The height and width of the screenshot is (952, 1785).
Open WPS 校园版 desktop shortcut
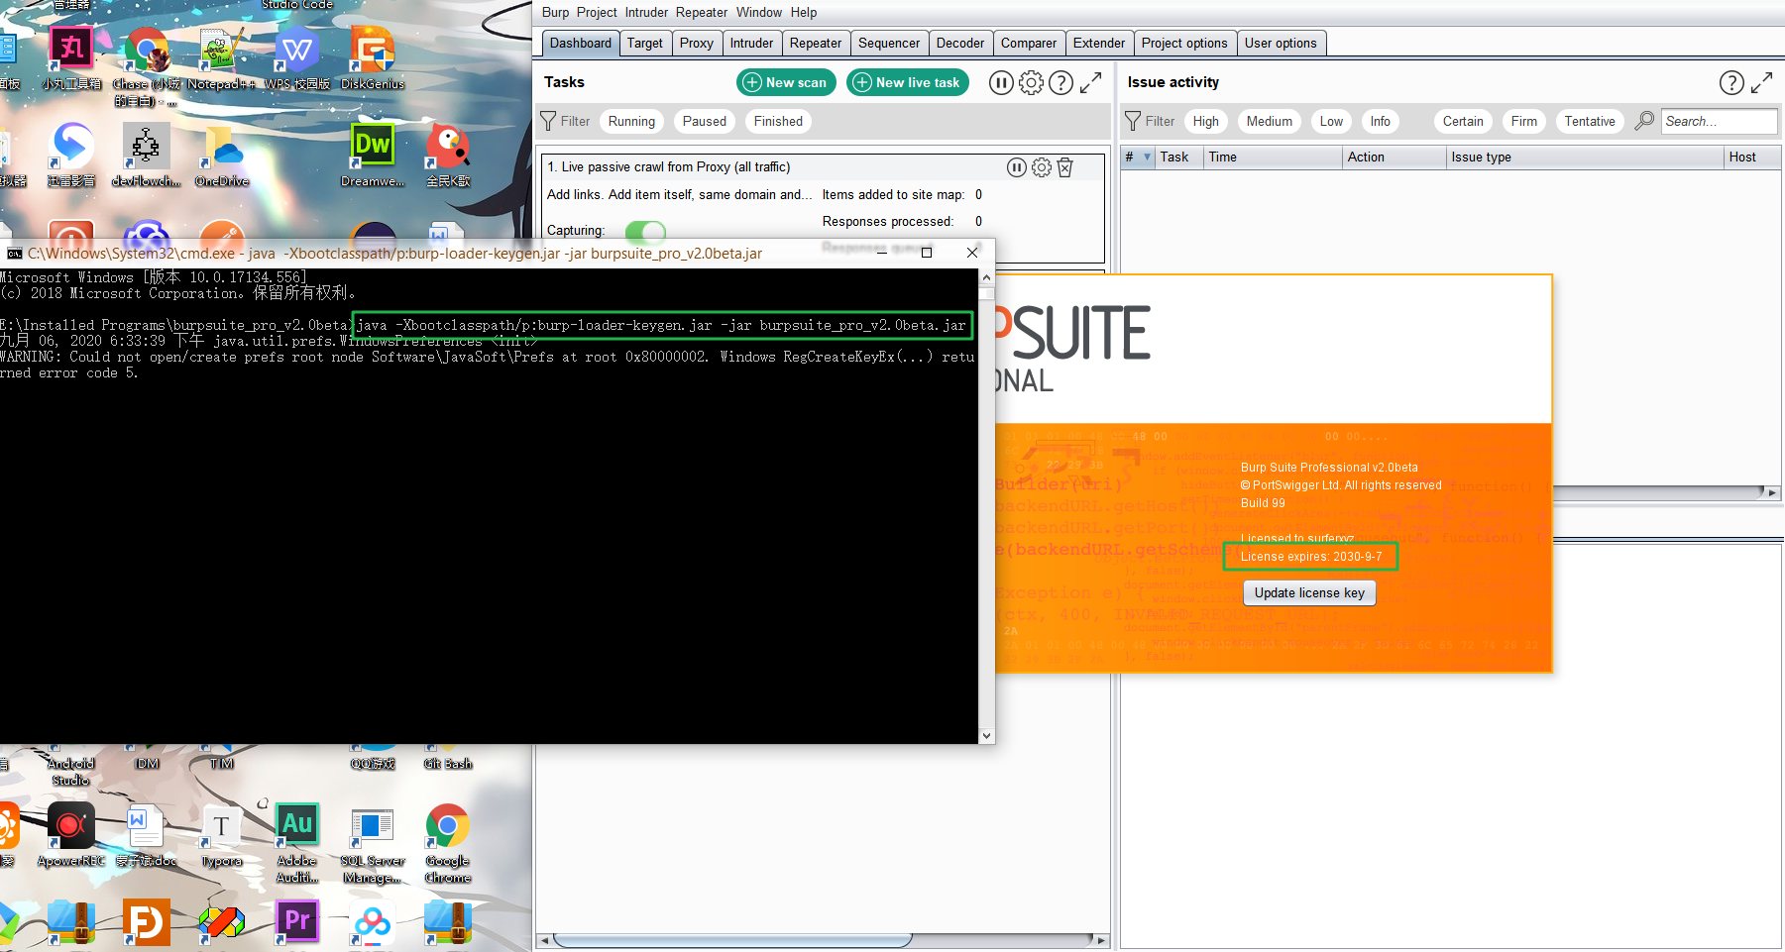tap(296, 59)
